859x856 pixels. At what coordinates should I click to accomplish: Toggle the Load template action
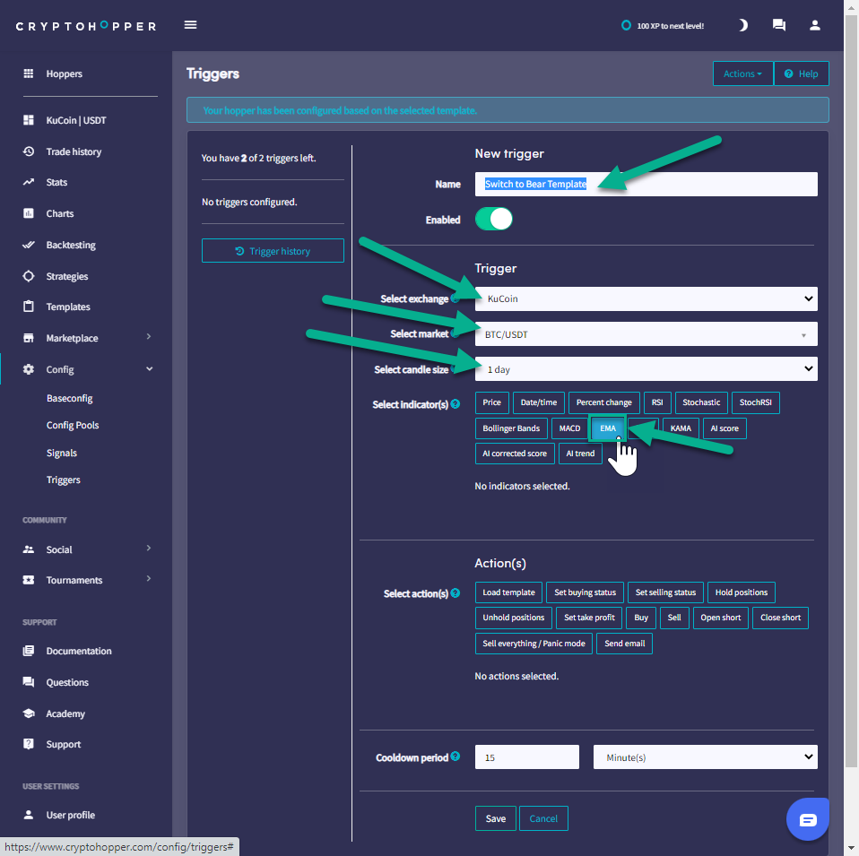tap(508, 592)
